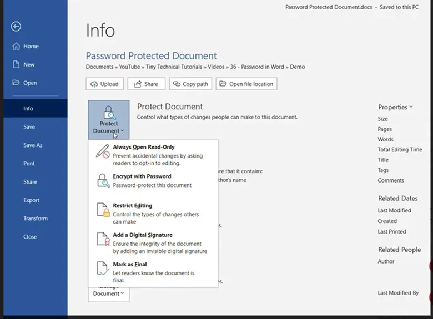Click the Always Open Read-Only pencil icon
This screenshot has height=319, width=433.
point(103,151)
